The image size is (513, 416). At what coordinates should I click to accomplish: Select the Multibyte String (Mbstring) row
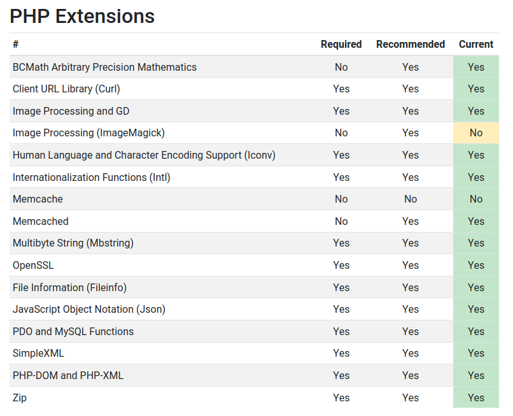pos(73,243)
